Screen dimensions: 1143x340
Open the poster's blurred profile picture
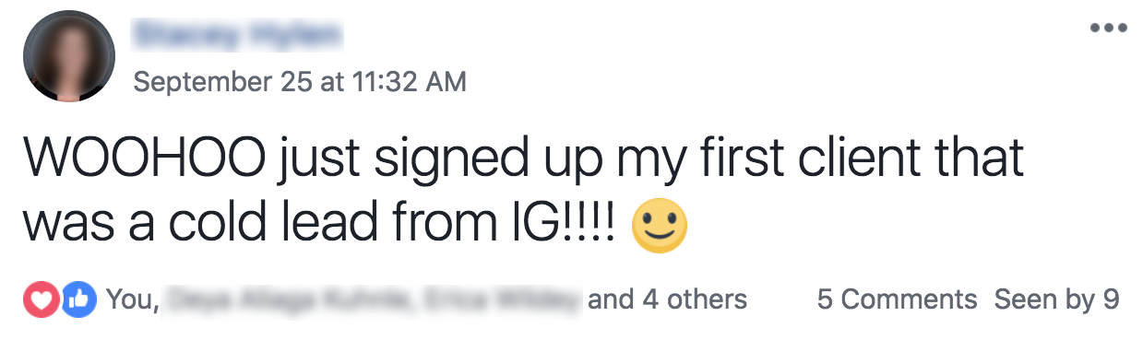pos(69,57)
